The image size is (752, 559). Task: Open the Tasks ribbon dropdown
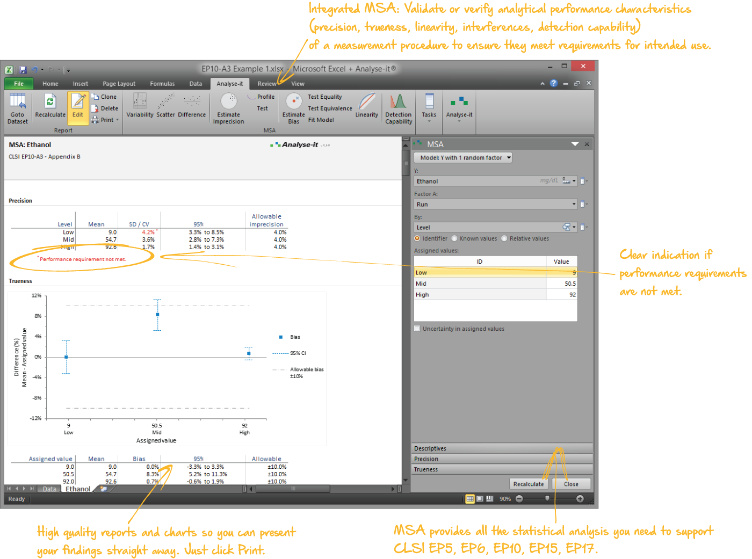coord(429,108)
